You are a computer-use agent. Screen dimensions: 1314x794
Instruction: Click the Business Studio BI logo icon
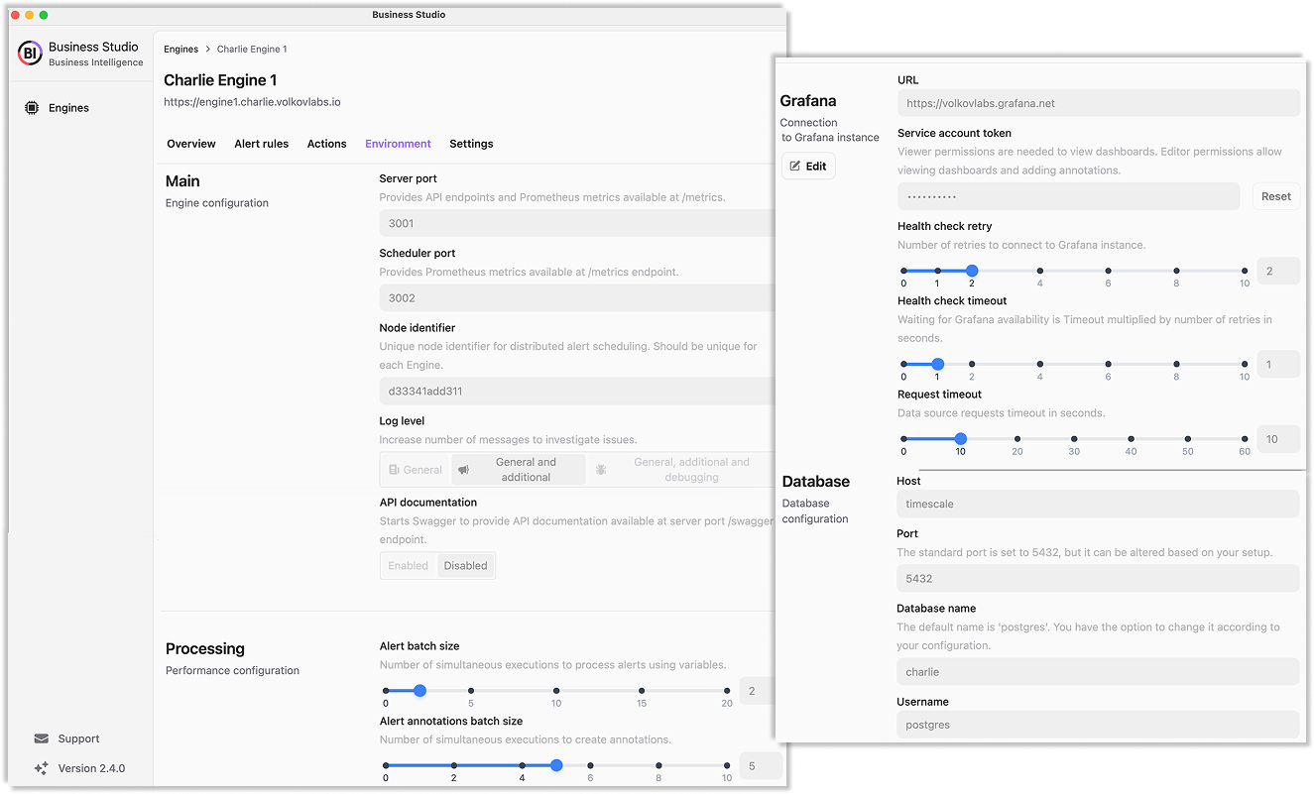point(31,54)
